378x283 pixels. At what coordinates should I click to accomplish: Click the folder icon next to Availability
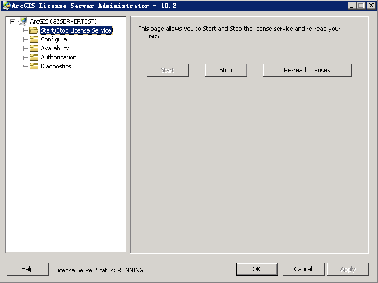pyautogui.click(x=34, y=48)
